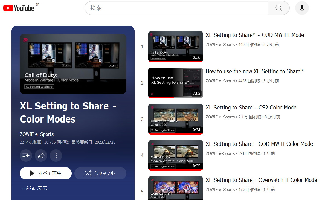This screenshot has width=334, height=200.
Task: Click the 0:36 duration badge
Action: (196, 57)
